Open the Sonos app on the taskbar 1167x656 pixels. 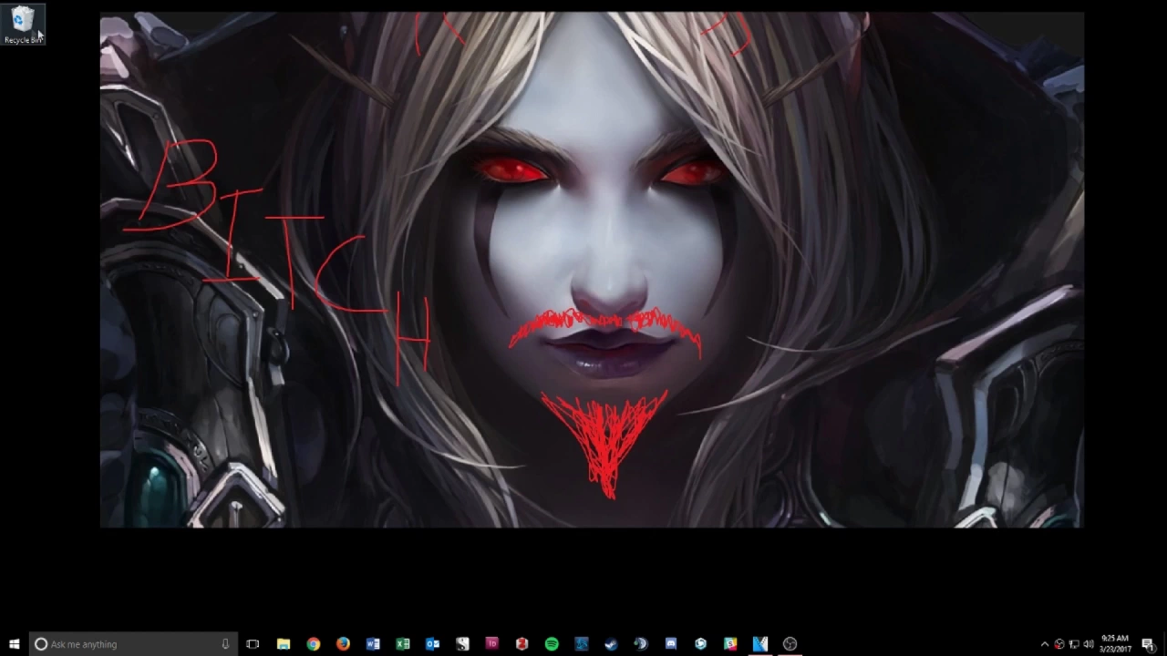tap(462, 644)
